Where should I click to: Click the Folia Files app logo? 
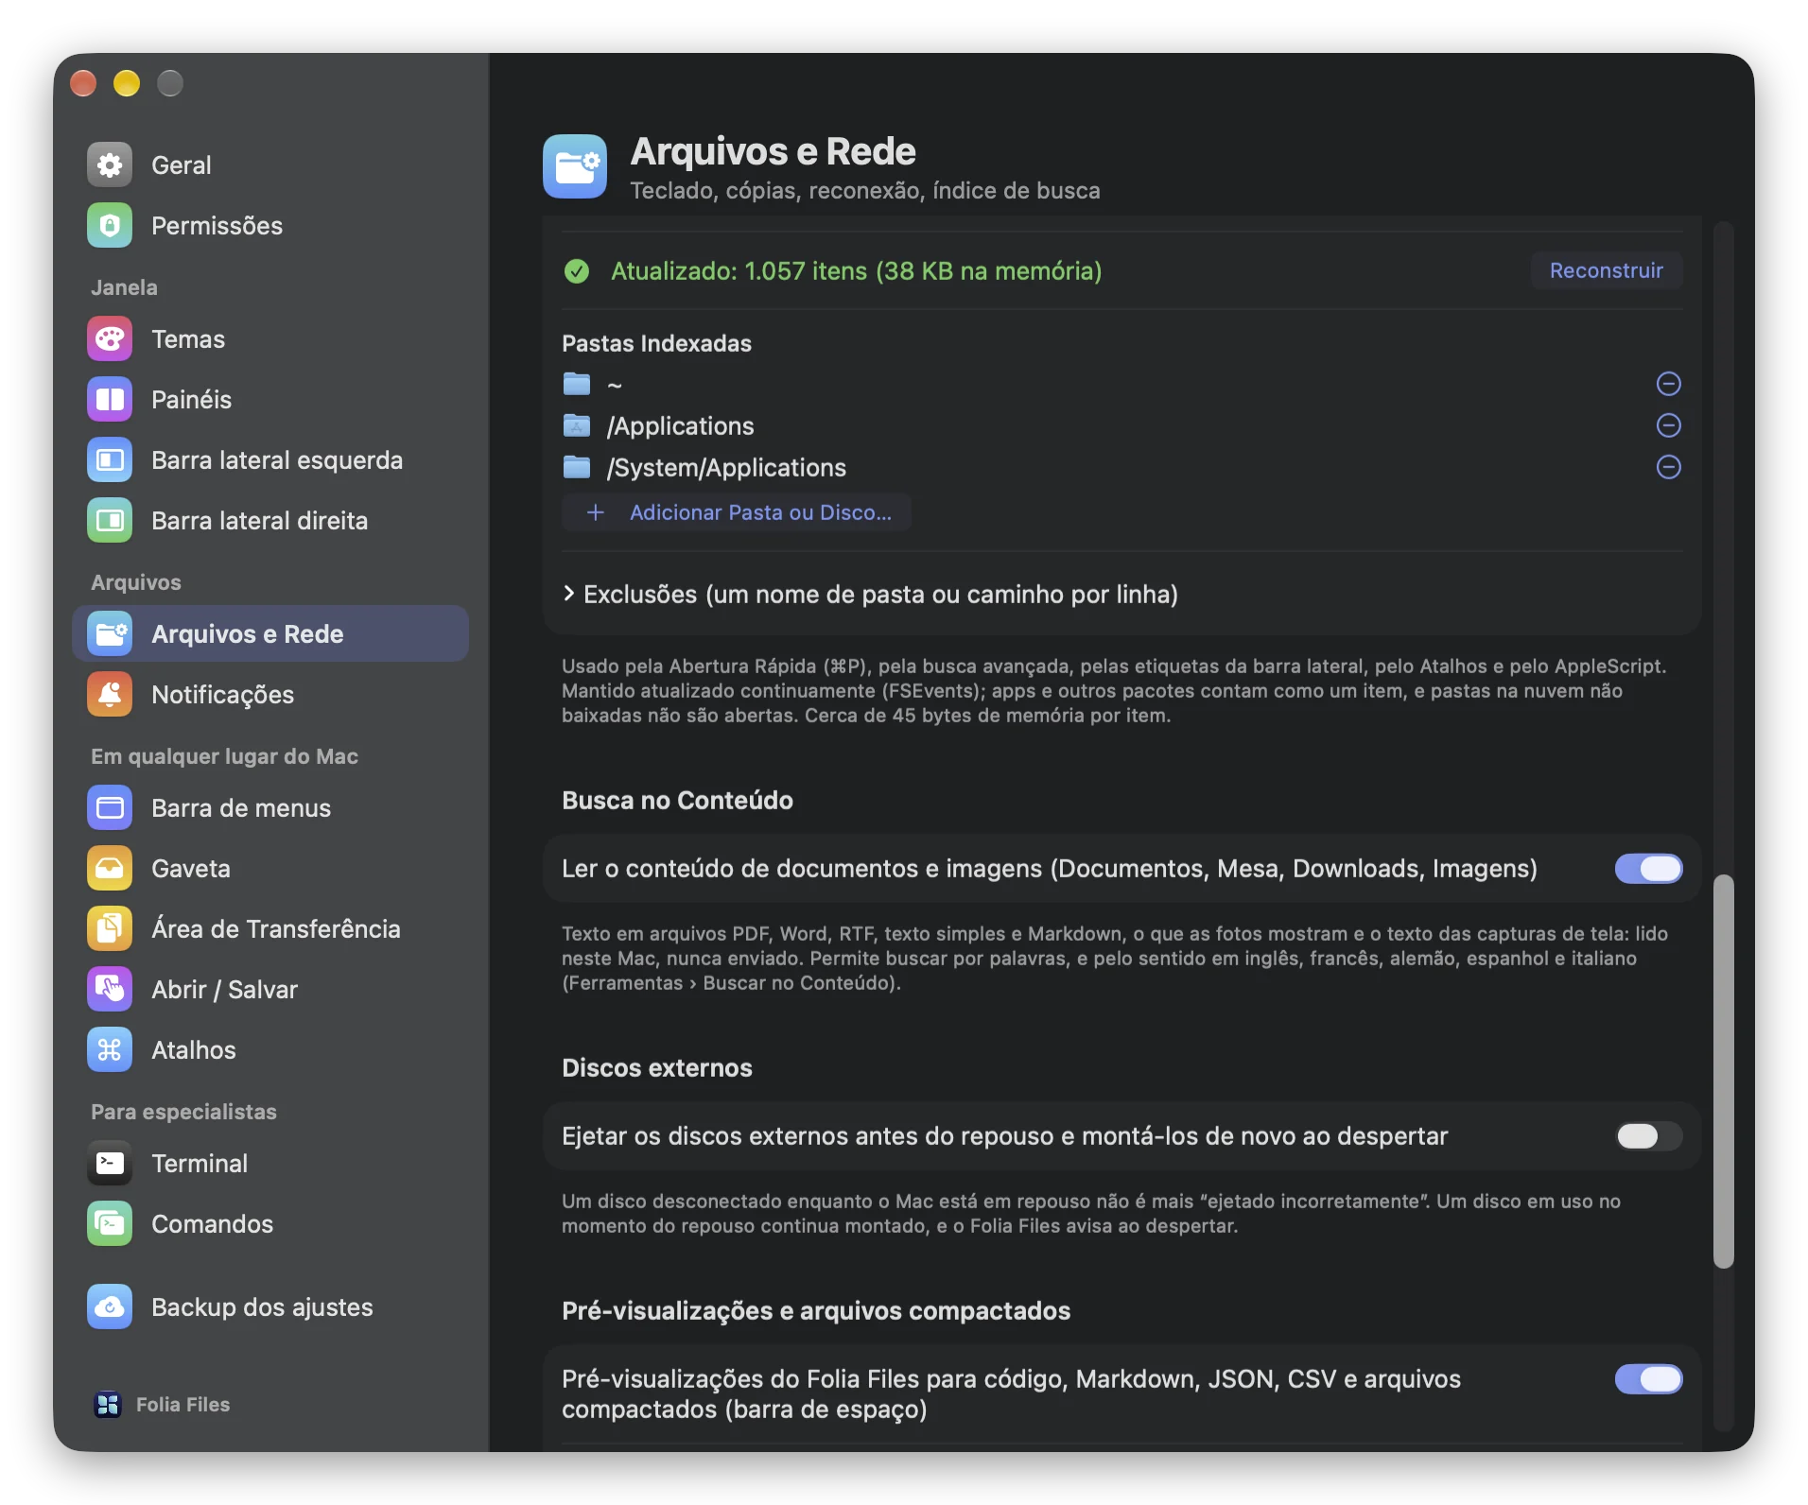click(108, 1405)
